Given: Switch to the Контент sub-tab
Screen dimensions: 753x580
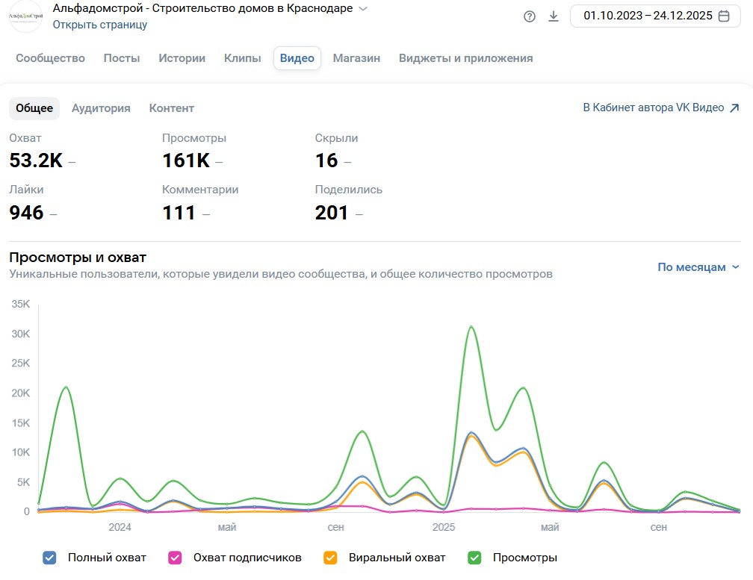Looking at the screenshot, I should 171,108.
